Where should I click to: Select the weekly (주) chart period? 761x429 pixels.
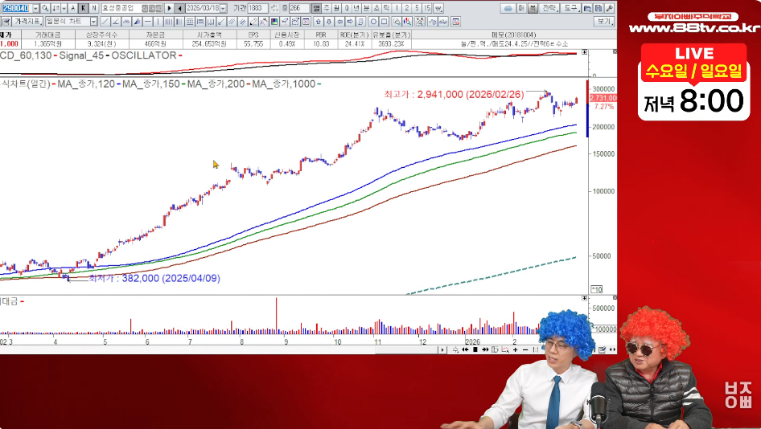(327, 8)
